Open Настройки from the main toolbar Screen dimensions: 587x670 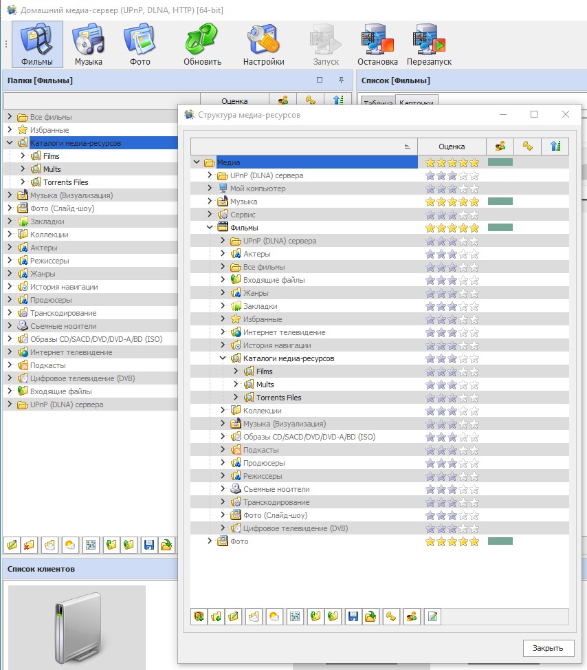[263, 44]
